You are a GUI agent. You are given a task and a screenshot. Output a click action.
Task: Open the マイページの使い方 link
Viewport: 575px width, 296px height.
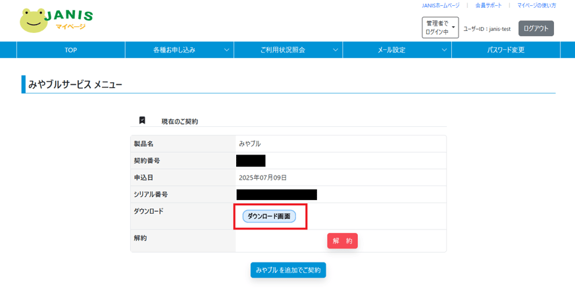click(x=536, y=5)
